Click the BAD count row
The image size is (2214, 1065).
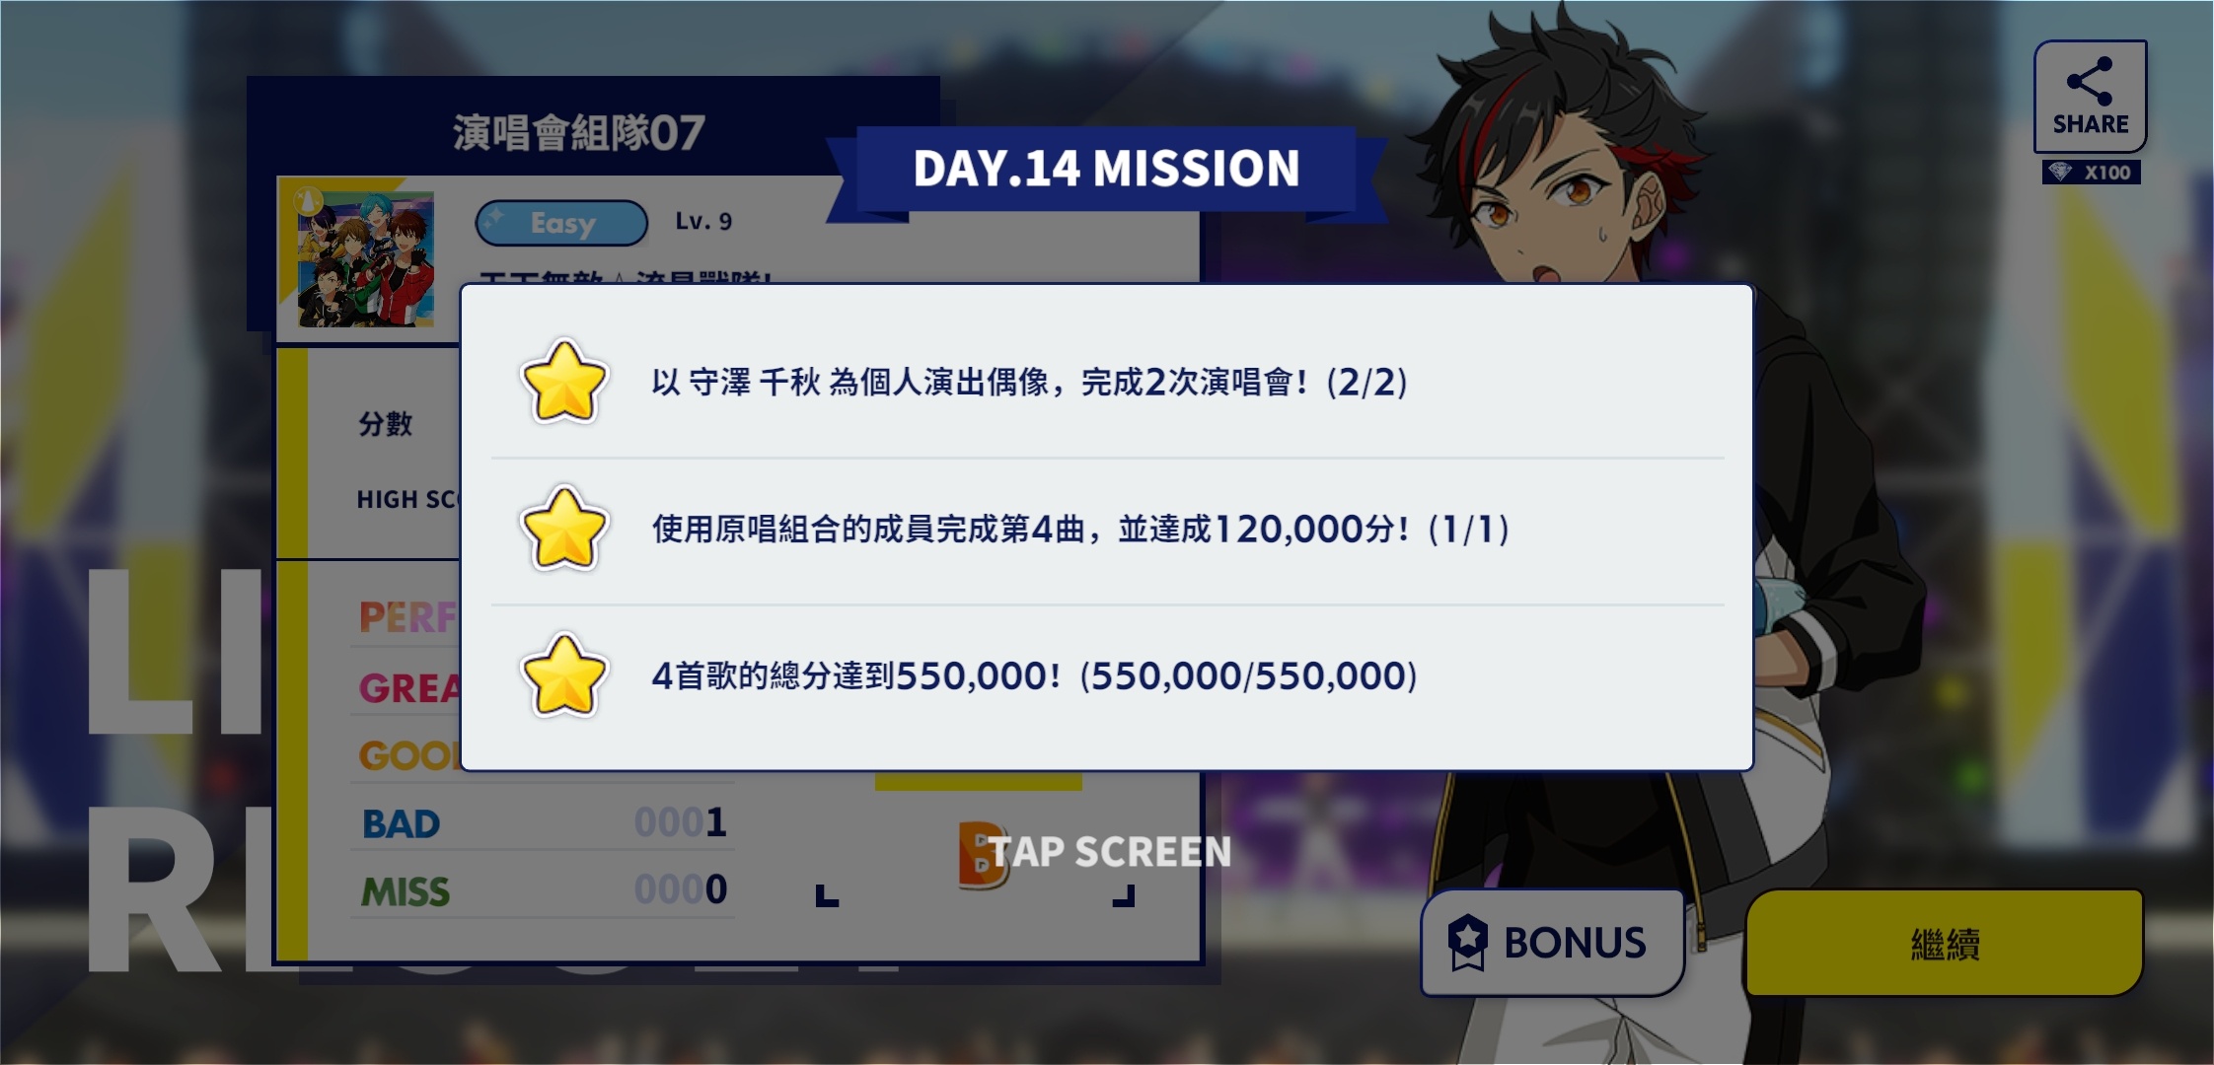(x=543, y=822)
